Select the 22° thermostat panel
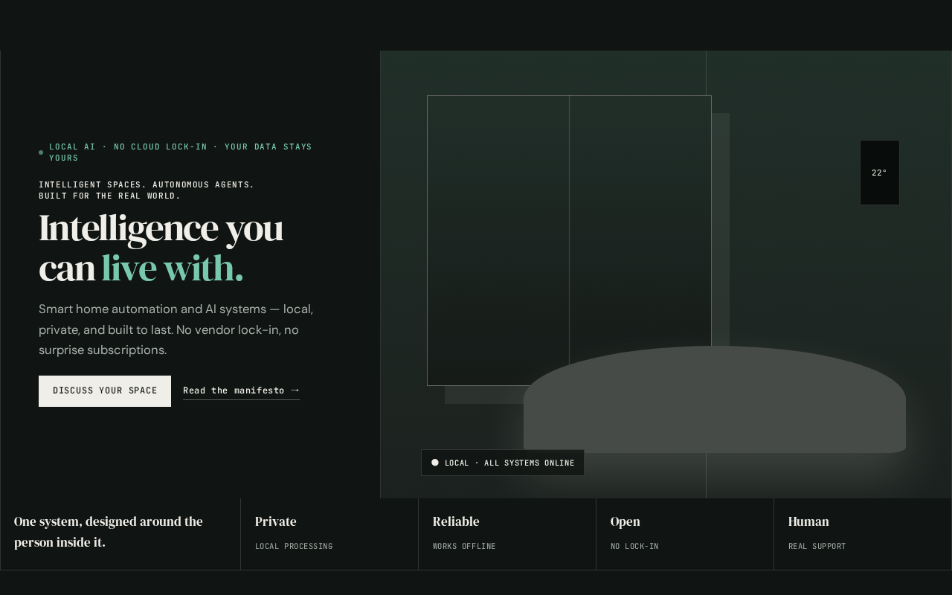 tap(880, 173)
